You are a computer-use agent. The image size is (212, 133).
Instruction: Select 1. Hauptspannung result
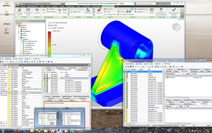coord(29,43)
